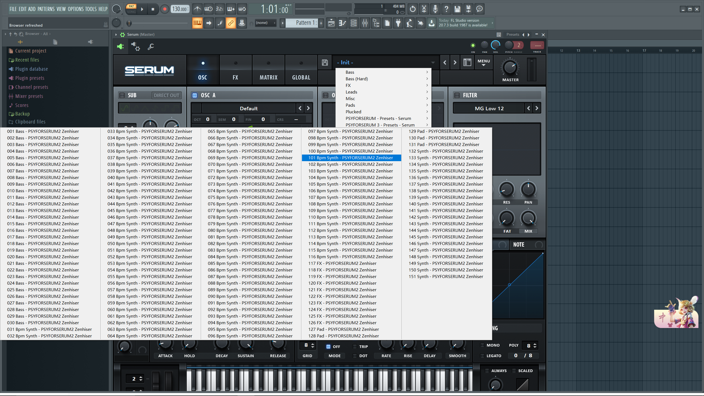Check the MONO checkbox
This screenshot has height=396, width=704.
point(482,345)
